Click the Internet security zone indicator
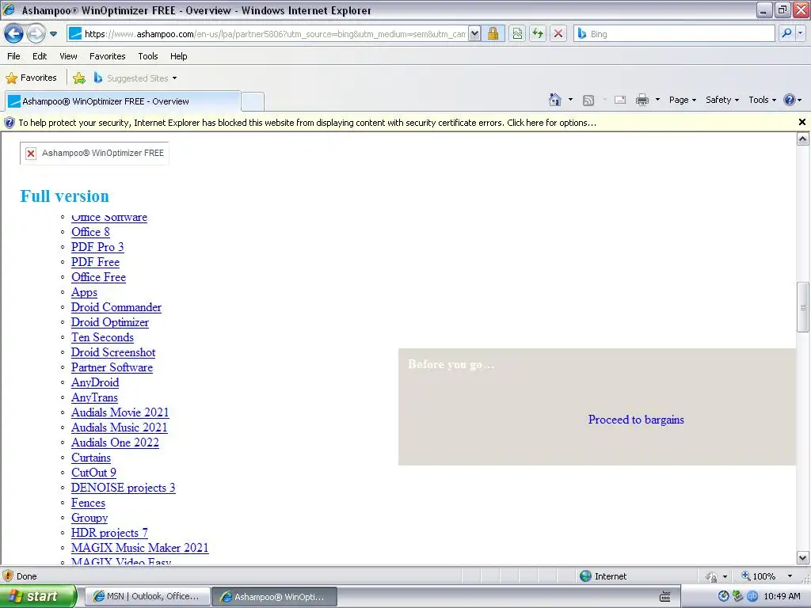This screenshot has width=811, height=608. pyautogui.click(x=603, y=576)
